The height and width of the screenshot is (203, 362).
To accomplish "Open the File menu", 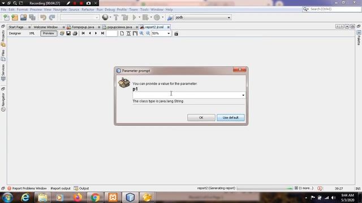I will [x=3, y=10].
